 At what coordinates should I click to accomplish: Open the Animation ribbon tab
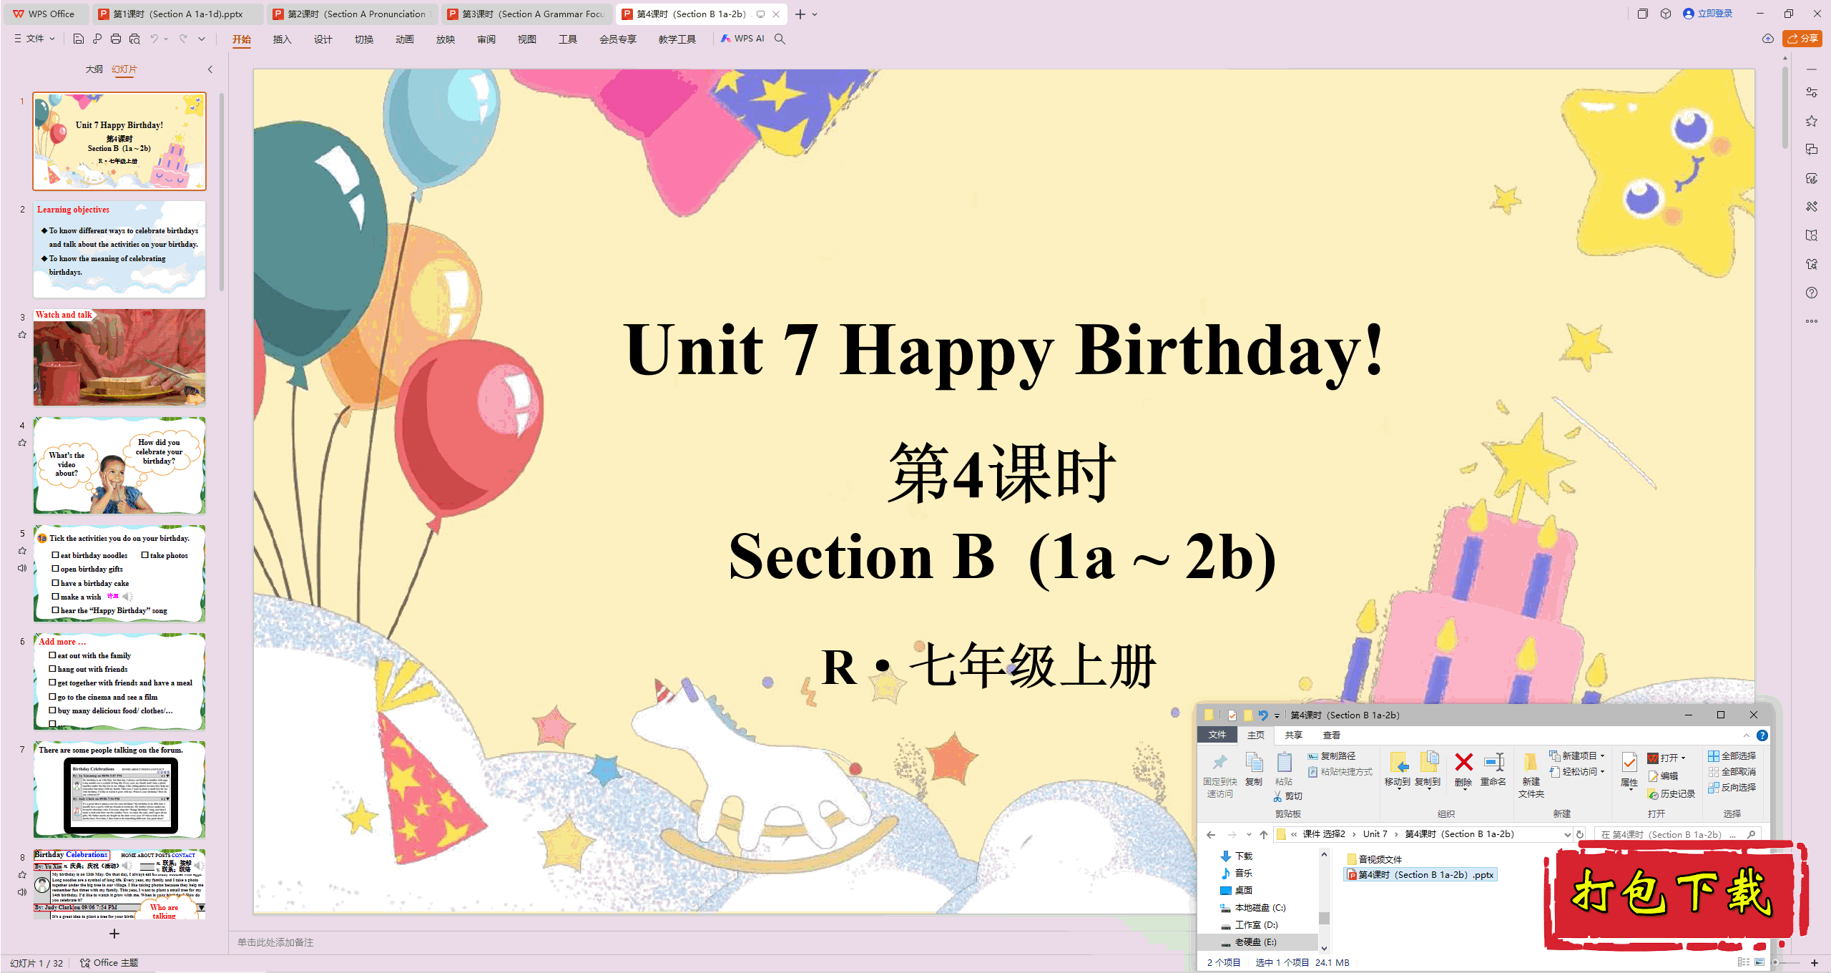coord(405,39)
